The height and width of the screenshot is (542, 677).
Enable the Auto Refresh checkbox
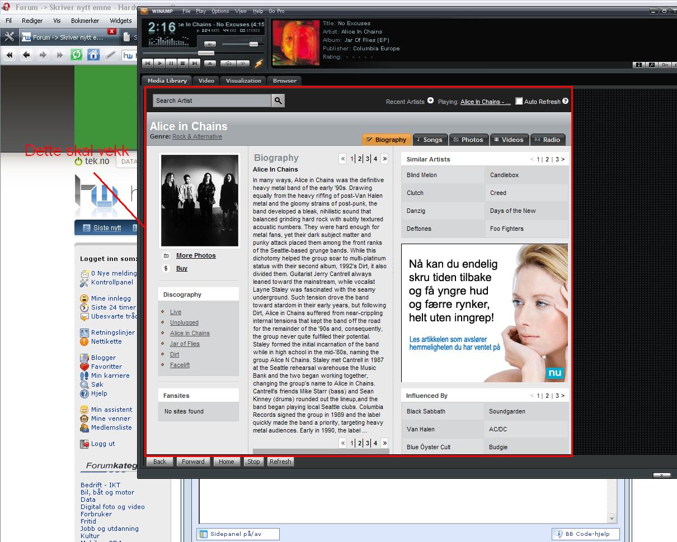tap(519, 101)
